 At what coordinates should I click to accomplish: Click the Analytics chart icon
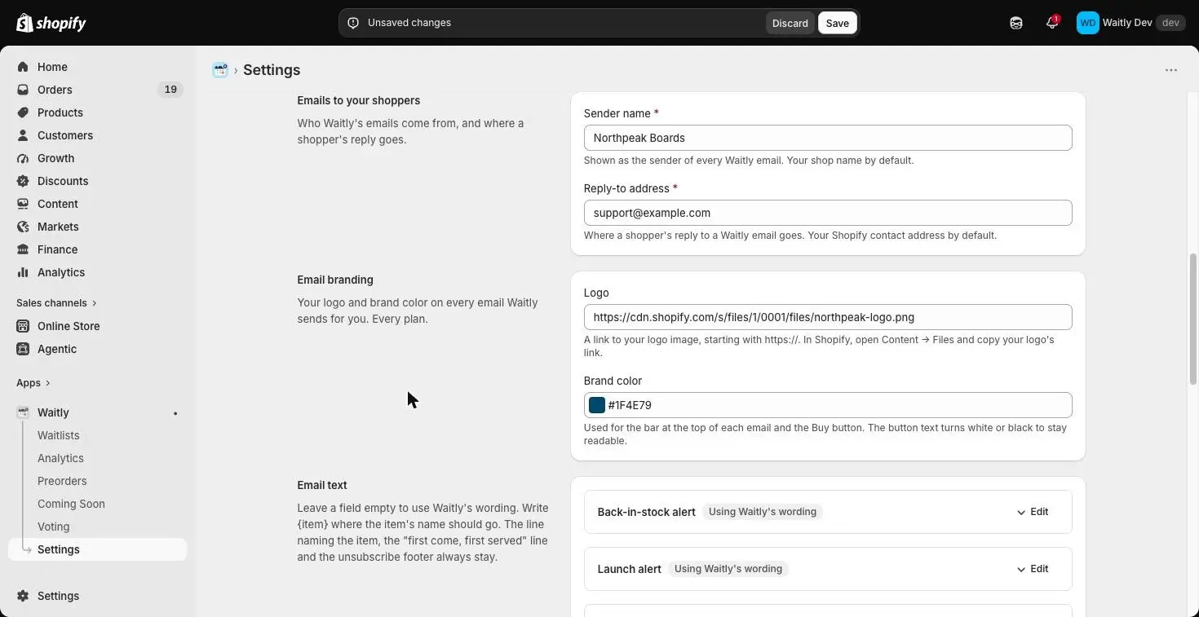pos(23,272)
